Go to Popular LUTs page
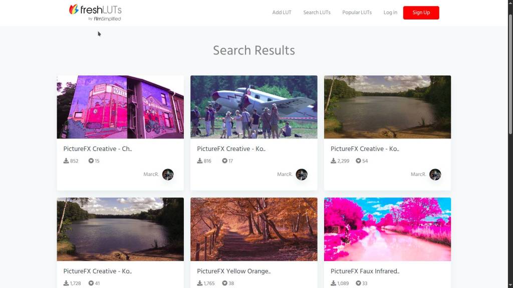 click(x=357, y=12)
